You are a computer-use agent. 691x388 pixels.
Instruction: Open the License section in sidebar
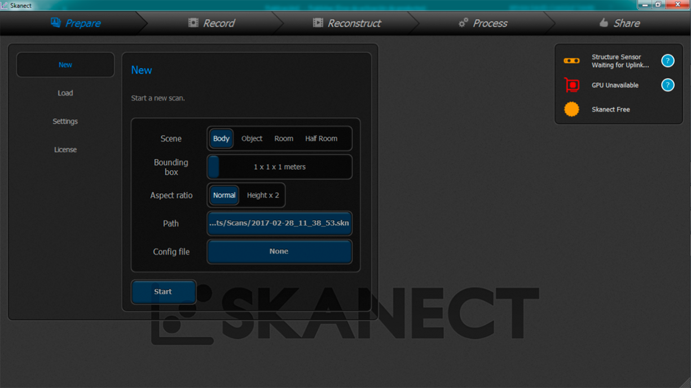click(x=65, y=149)
